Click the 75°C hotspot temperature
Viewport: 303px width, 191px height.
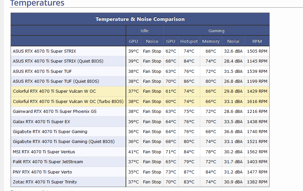tap(189, 112)
